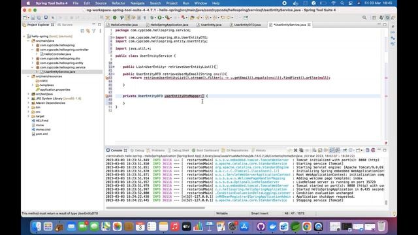Viewport: 418px width, 235px height.
Task: Collapse the hello-spring project node
Action: [x=24, y=37]
